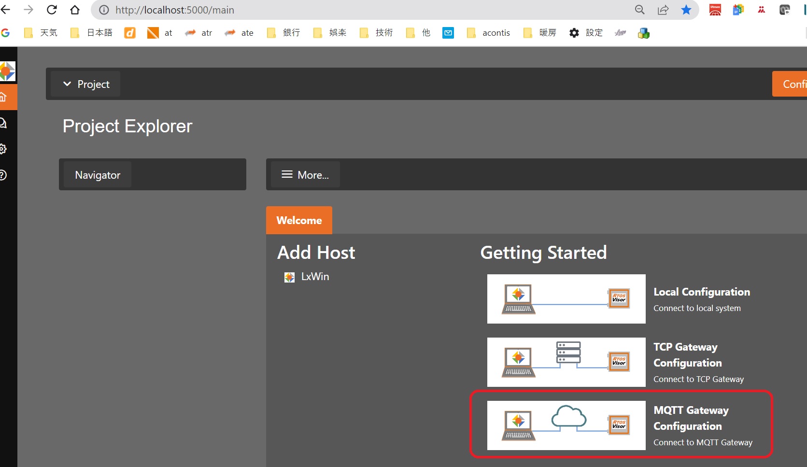Click the home icon in left sidebar
The width and height of the screenshot is (807, 467).
coord(4,97)
